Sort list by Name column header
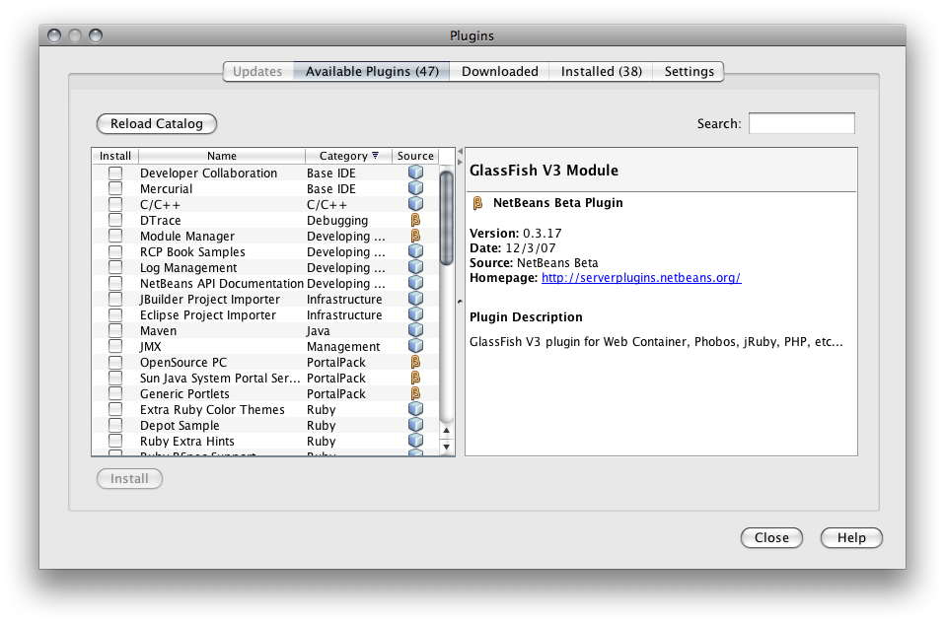This screenshot has width=945, height=623. (x=222, y=156)
